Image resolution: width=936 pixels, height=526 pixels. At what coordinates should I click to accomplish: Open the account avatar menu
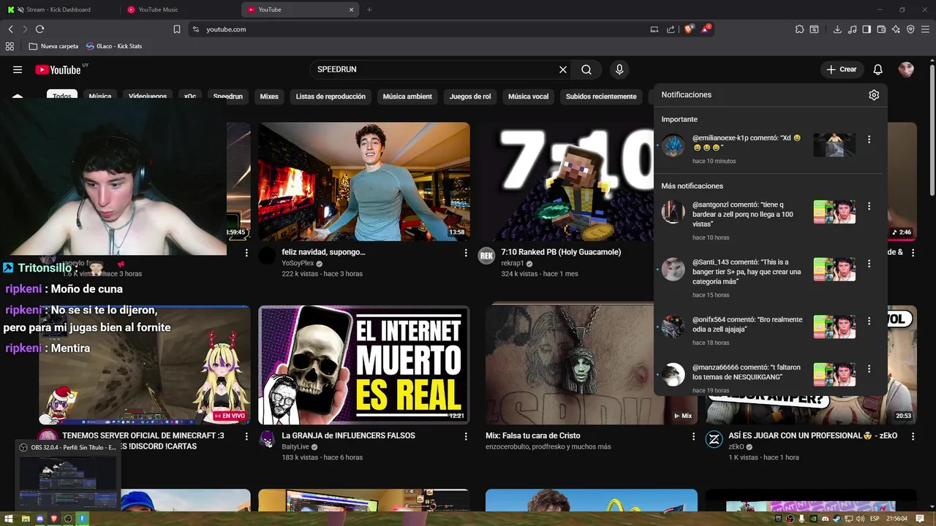[906, 69]
